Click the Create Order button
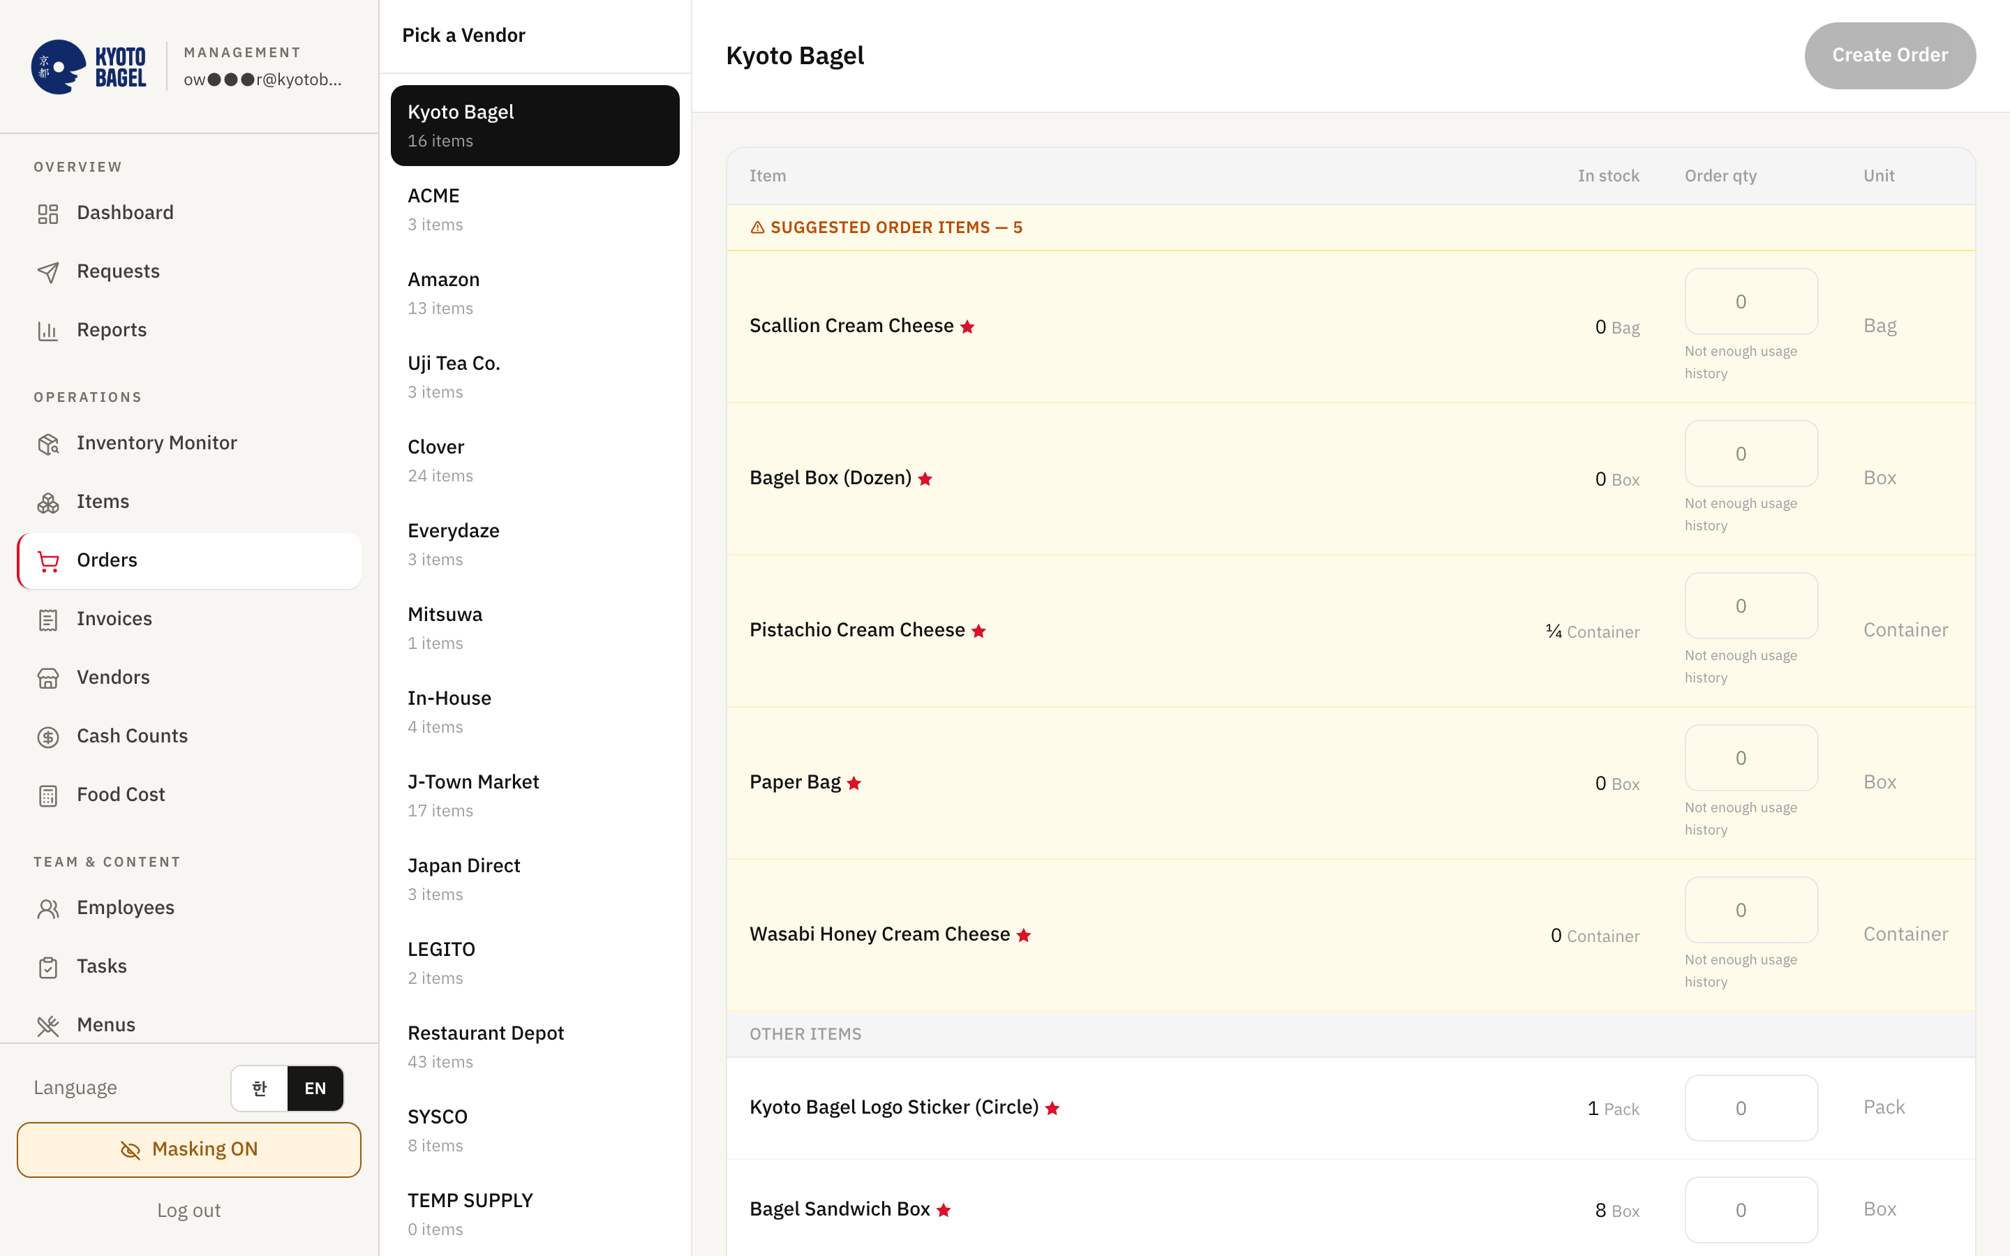Viewport: 2010px width, 1256px height. (1889, 56)
